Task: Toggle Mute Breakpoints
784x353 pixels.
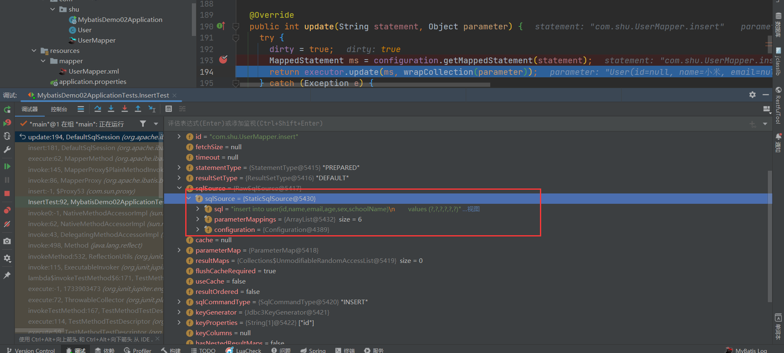Action: tap(7, 224)
